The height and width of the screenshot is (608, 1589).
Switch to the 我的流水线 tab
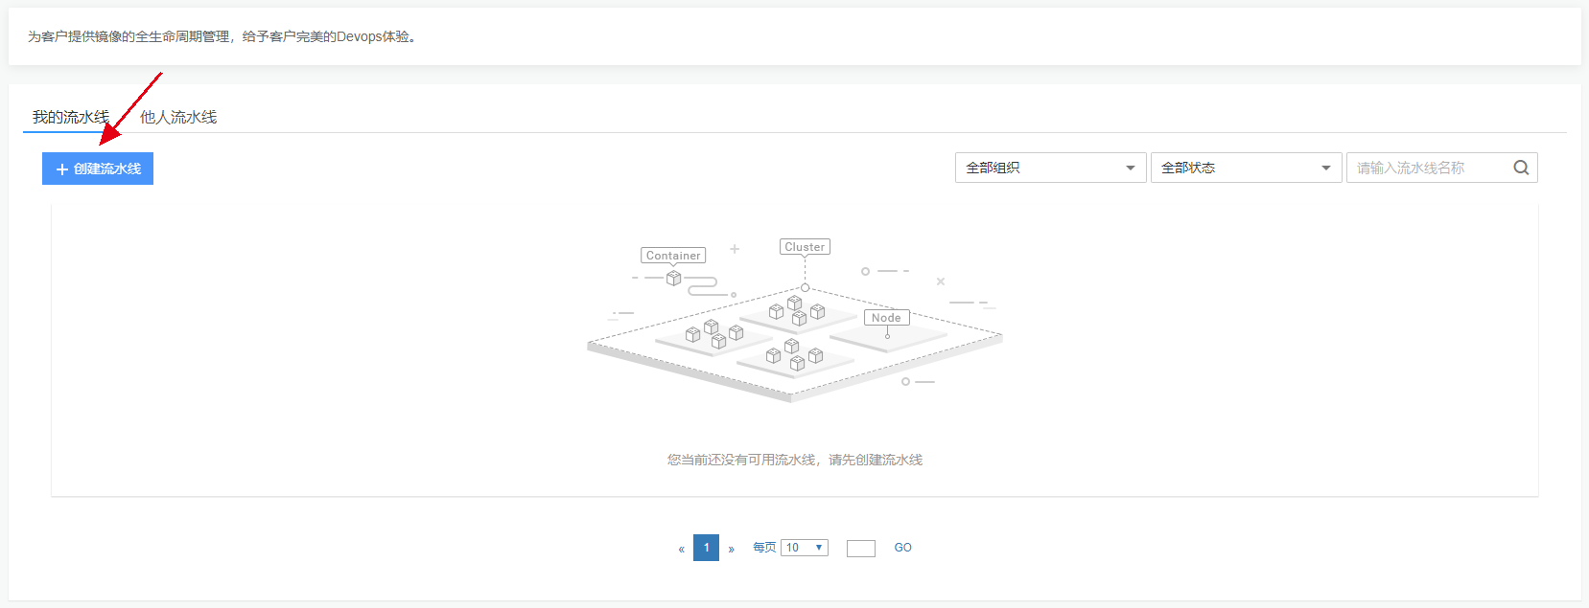[71, 117]
